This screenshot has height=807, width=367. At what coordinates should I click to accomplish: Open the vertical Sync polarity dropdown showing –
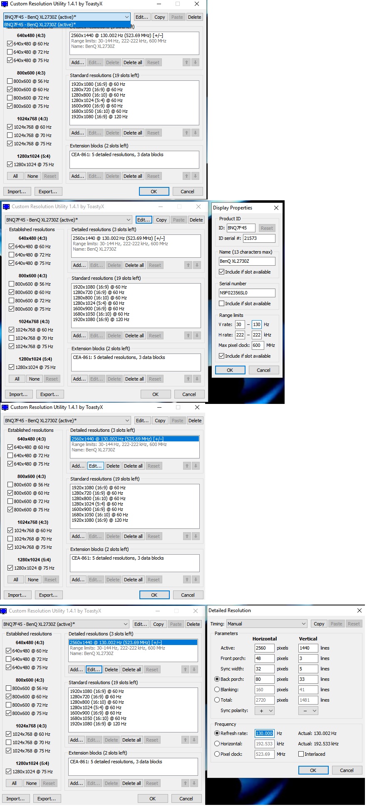click(309, 711)
